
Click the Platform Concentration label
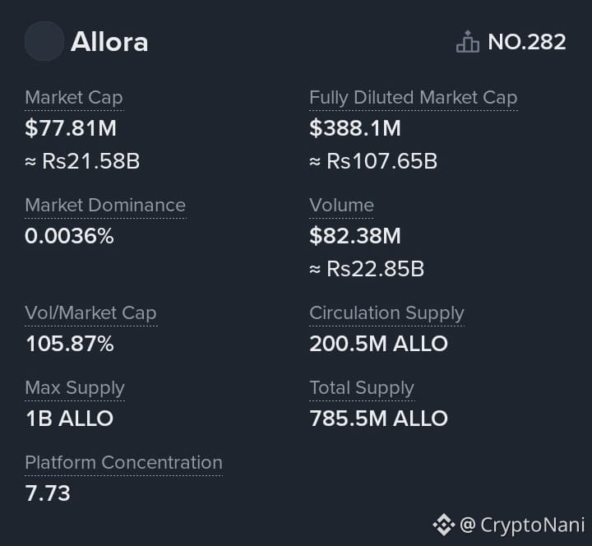124,463
